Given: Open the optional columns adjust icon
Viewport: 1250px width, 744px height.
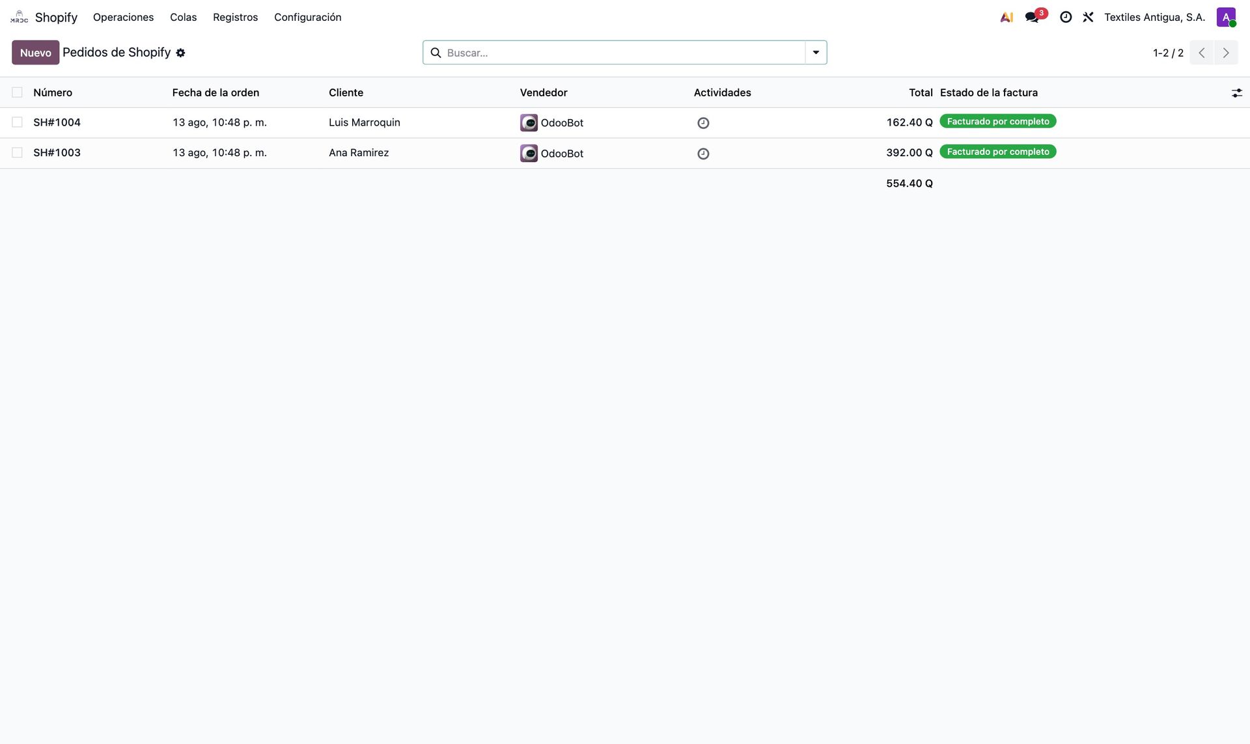Looking at the screenshot, I should click(1236, 93).
